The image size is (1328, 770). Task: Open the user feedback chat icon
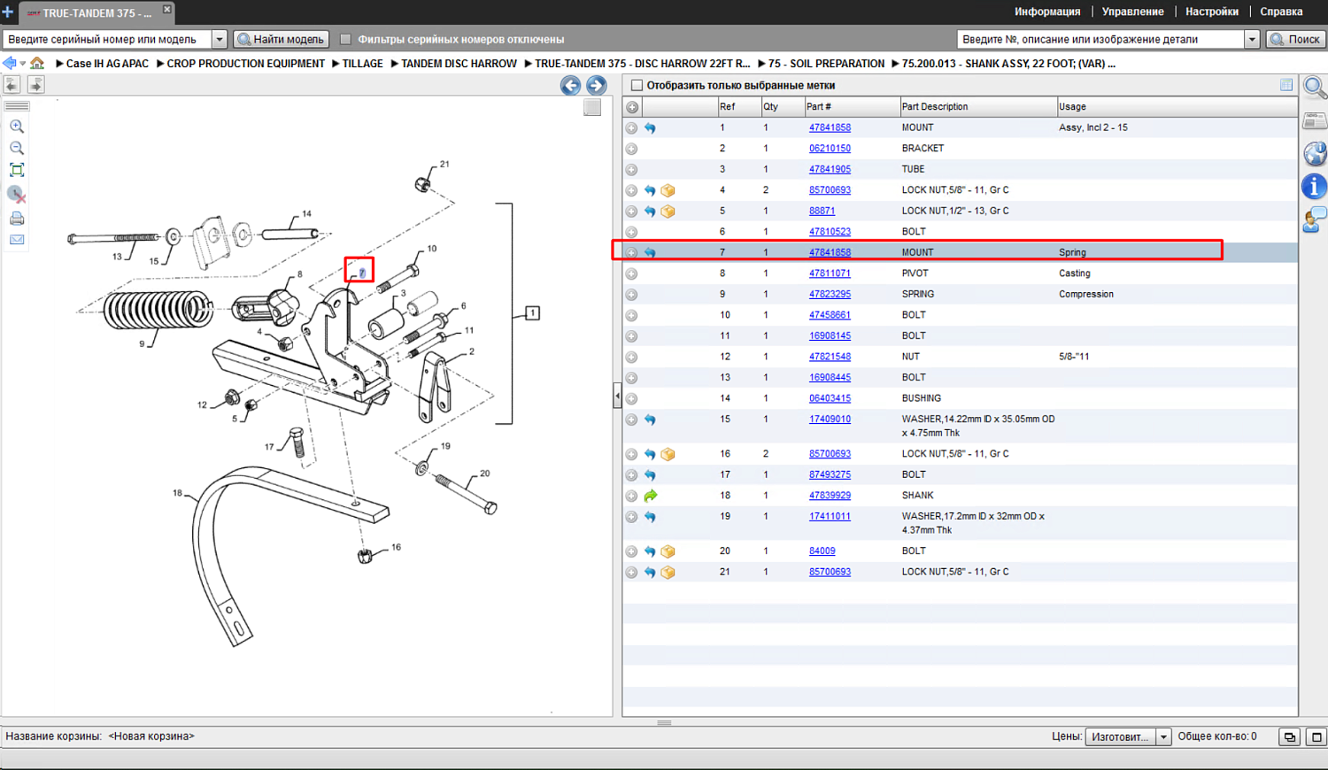click(1315, 219)
